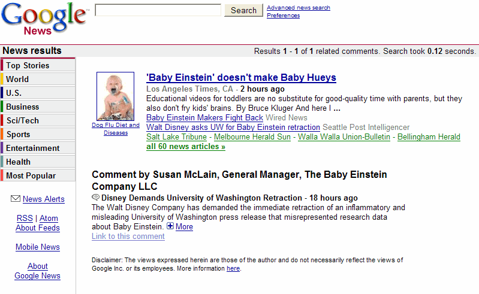Click the Google News logo

pos(44,19)
